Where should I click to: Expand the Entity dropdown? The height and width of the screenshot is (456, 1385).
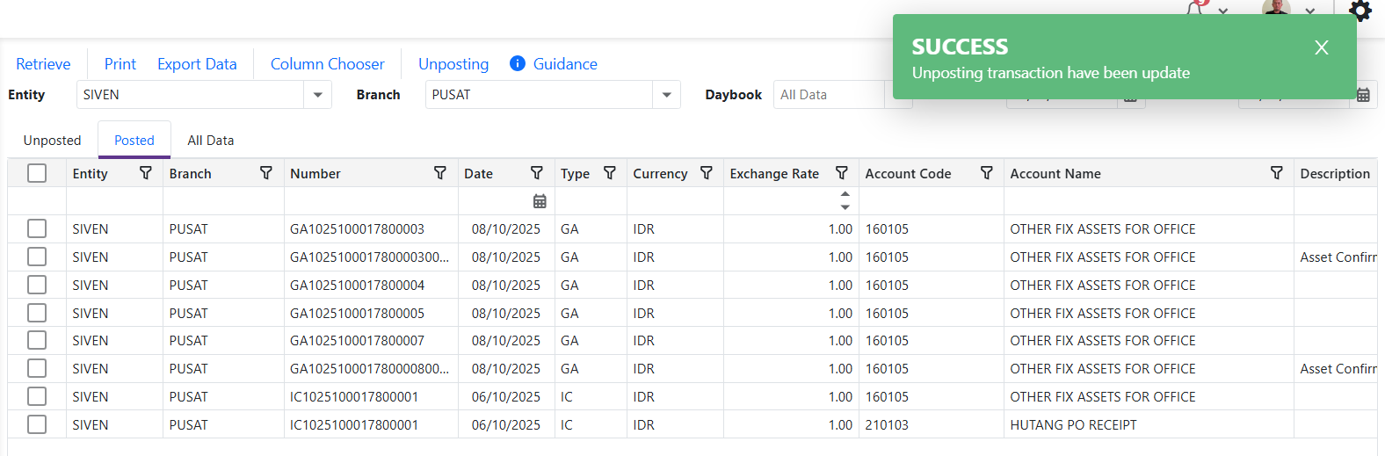click(317, 95)
